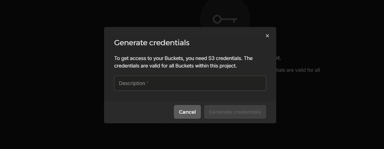Click the partially hidden background text

tap(298, 70)
